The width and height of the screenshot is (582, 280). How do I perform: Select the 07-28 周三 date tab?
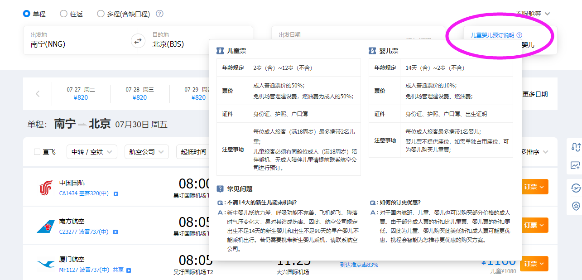coord(140,93)
